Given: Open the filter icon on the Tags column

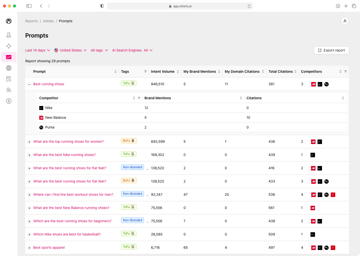Looking at the screenshot, I should click(x=145, y=71).
